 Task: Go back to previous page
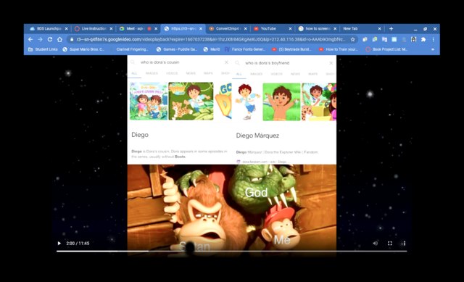click(30, 39)
